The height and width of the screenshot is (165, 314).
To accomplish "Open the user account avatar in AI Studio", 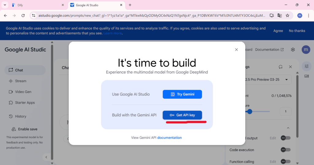I will (x=306, y=50).
